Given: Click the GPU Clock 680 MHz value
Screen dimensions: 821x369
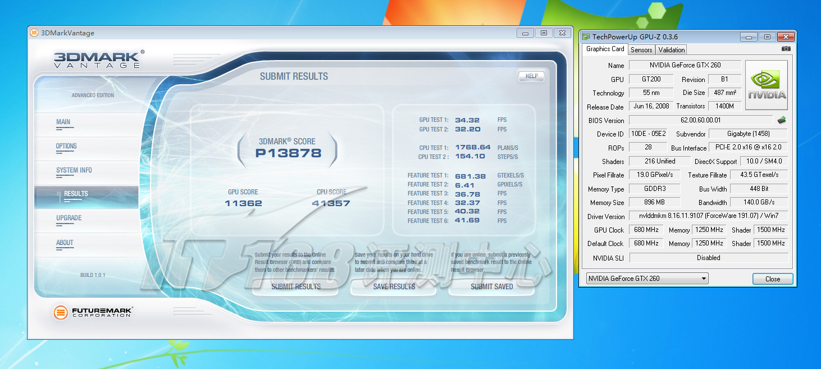Looking at the screenshot, I should coord(646,230).
